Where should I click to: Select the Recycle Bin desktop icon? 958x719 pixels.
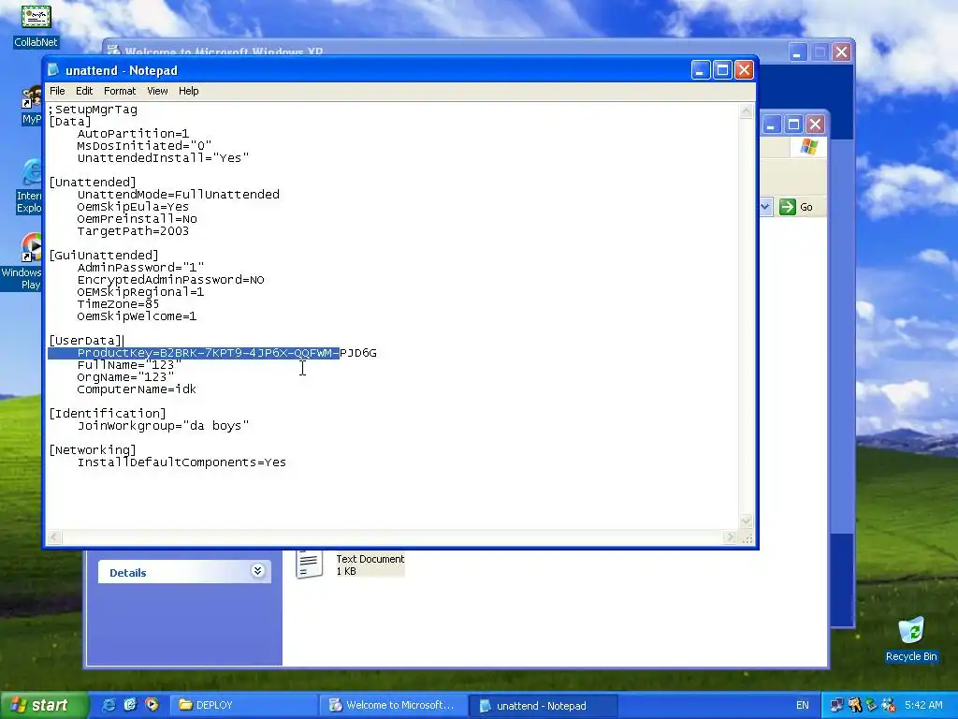click(x=911, y=638)
